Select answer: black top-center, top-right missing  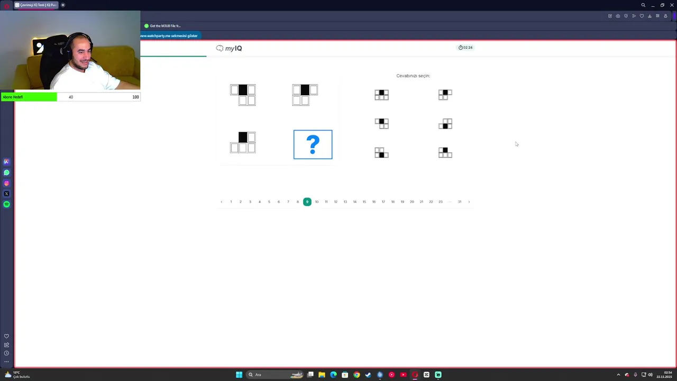point(445,152)
